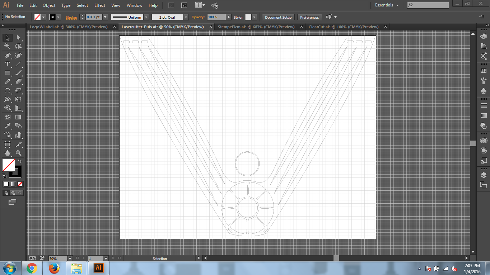This screenshot has height=275, width=490.
Task: Open the Libraries panel
Action: (484, 141)
